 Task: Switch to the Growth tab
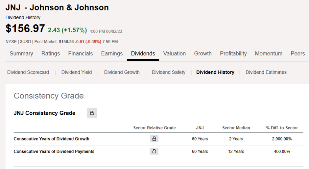(x=203, y=54)
